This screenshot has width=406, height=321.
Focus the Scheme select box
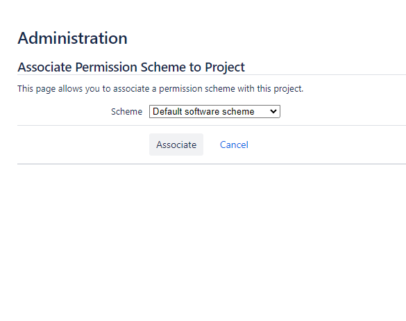point(214,111)
